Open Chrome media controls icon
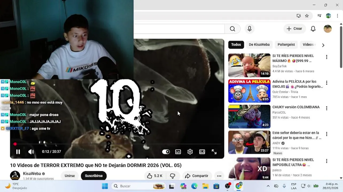The width and height of the screenshot is (343, 192). (319, 16)
